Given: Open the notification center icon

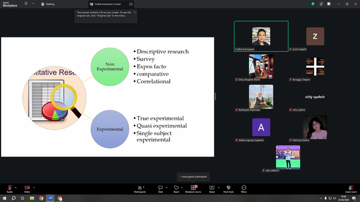Looking at the screenshot, I should pyautogui.click(x=354, y=198).
